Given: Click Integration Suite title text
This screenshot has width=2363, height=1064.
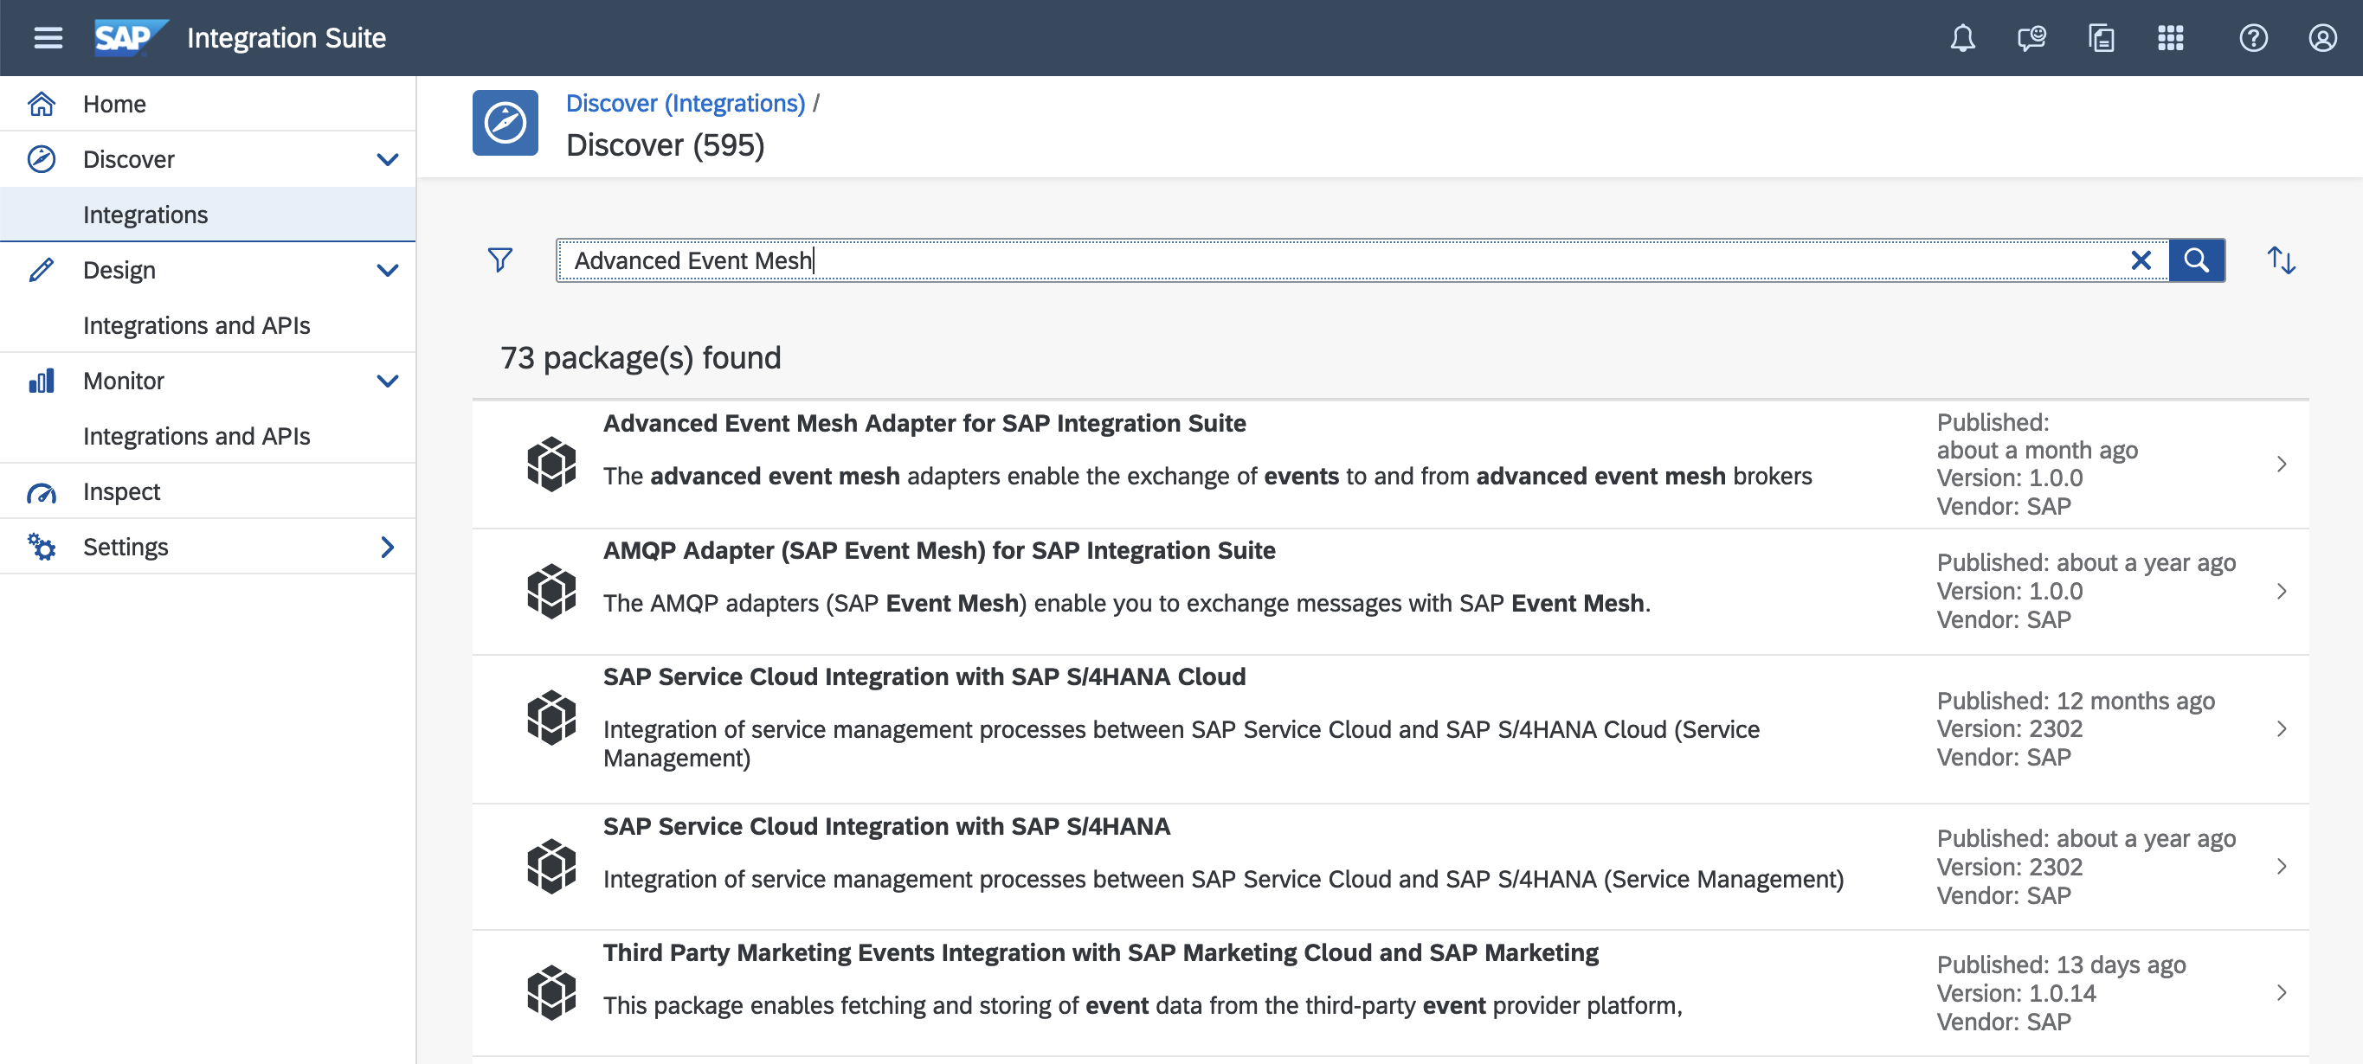Looking at the screenshot, I should coord(287,37).
